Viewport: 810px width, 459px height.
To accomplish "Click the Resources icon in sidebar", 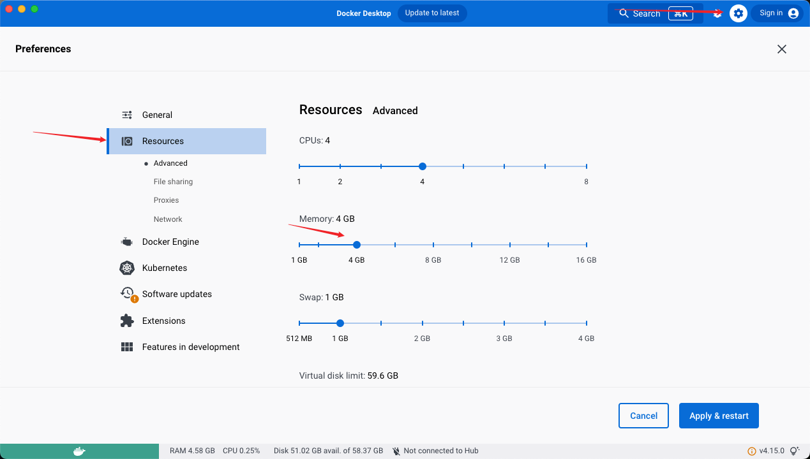I will [x=127, y=141].
